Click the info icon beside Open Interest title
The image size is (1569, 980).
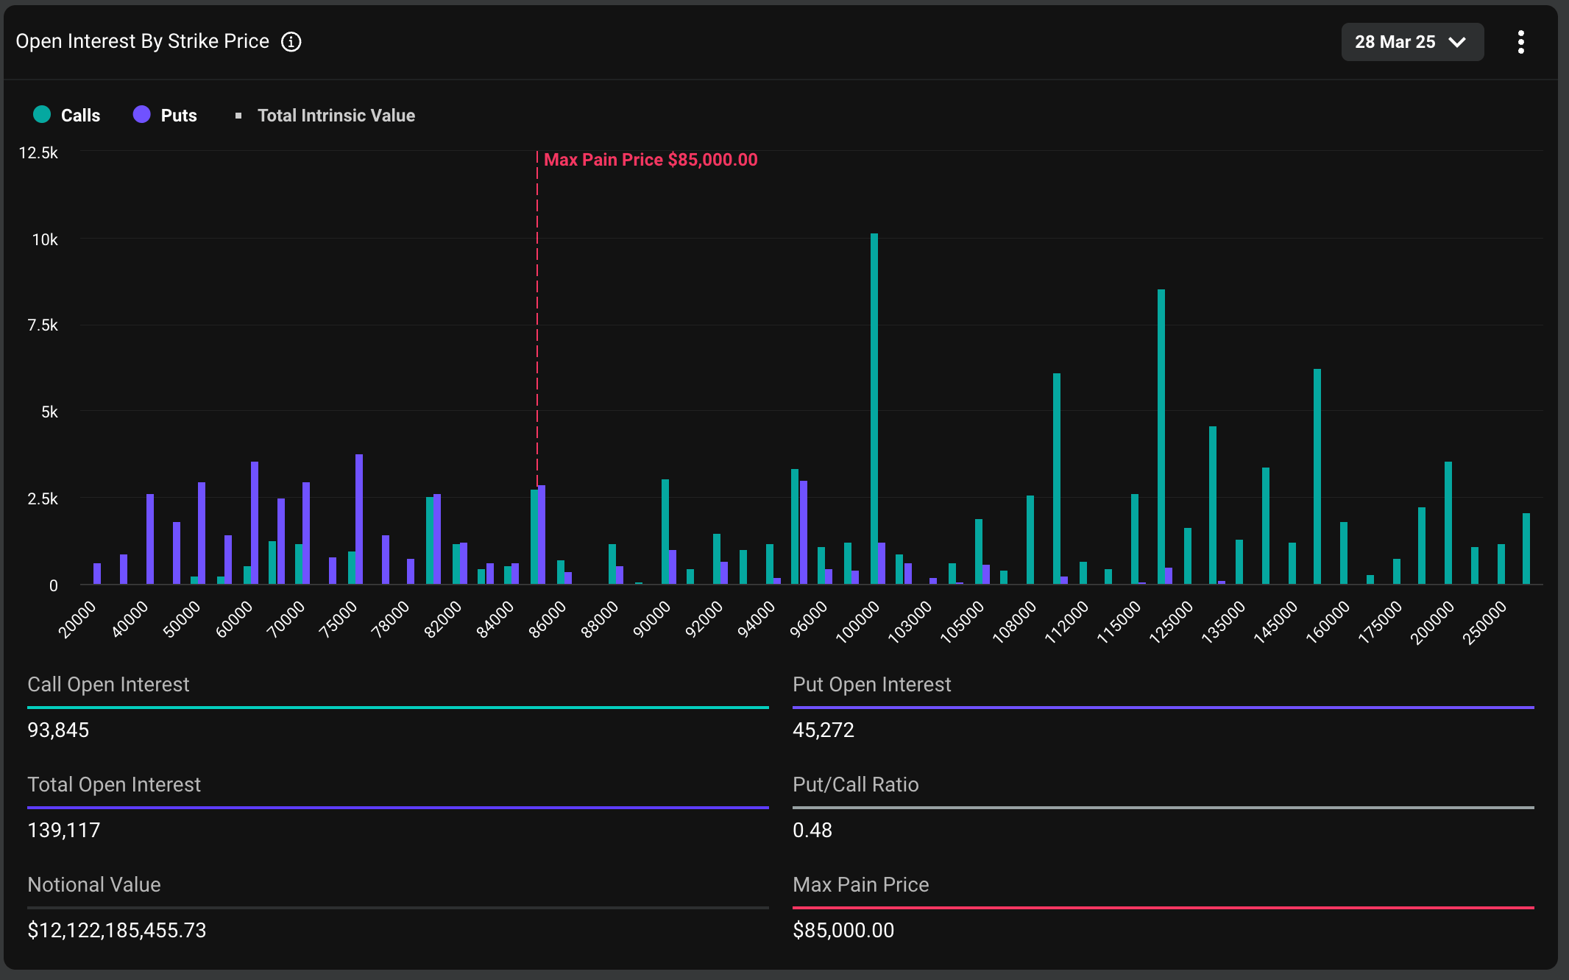tap(291, 42)
